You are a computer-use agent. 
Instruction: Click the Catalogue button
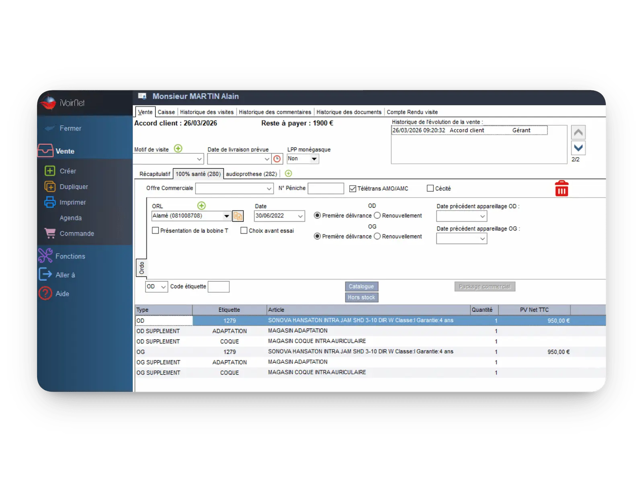[361, 286]
